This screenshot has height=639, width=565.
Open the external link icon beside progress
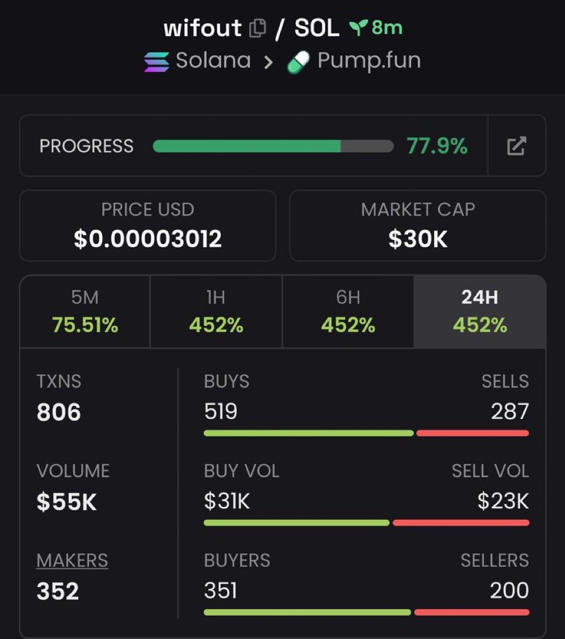[516, 145]
